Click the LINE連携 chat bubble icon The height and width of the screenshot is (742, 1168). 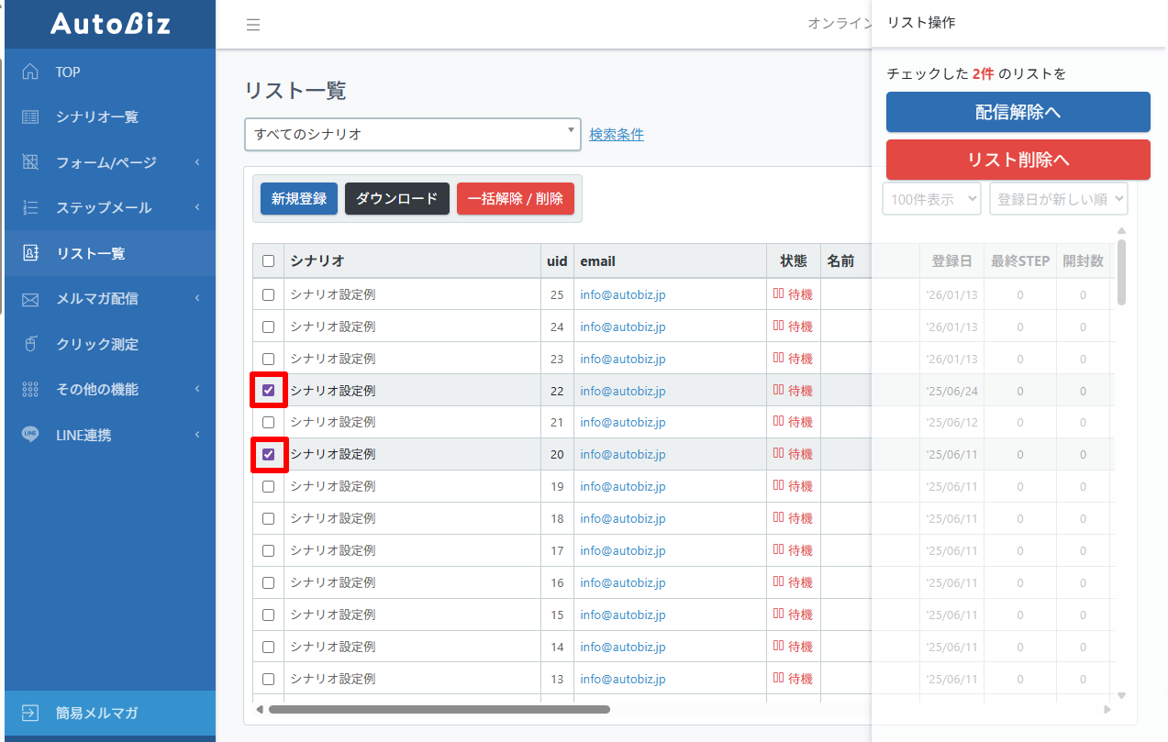[30, 435]
